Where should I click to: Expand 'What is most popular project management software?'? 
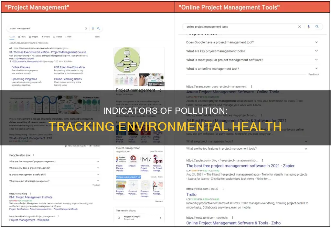(252, 60)
